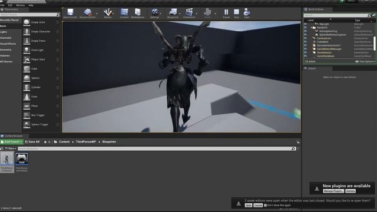Select the Sphere Trigger icon
This screenshot has width=377, height=212.
(x=27, y=124)
